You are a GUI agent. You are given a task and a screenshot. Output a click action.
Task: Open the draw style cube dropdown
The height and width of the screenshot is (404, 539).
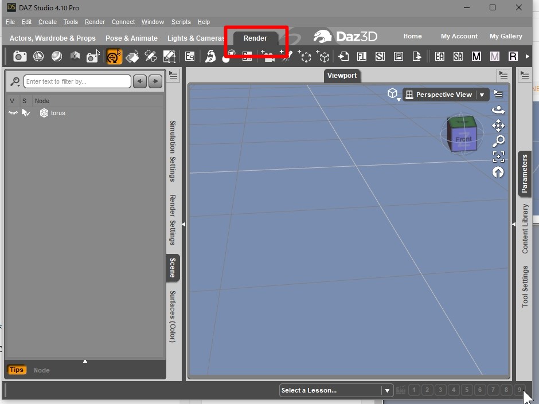tap(393, 94)
